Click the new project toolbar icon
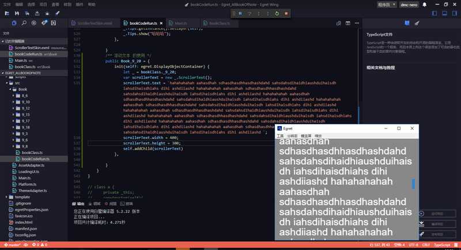Image resolution: width=461 pixels, height=250 pixels. (7, 13)
